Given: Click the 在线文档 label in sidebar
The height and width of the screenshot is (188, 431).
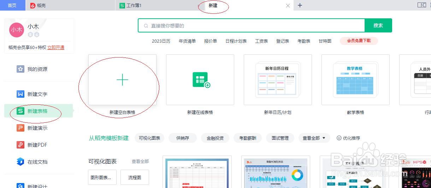Looking at the screenshot, I should click(x=37, y=162).
